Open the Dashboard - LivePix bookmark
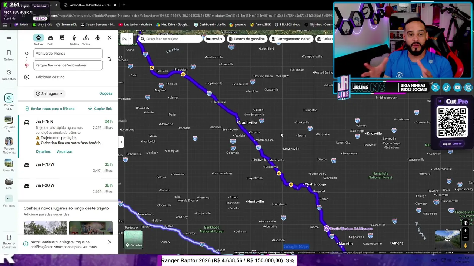Screen dimensions: 474x266 [210, 25]
